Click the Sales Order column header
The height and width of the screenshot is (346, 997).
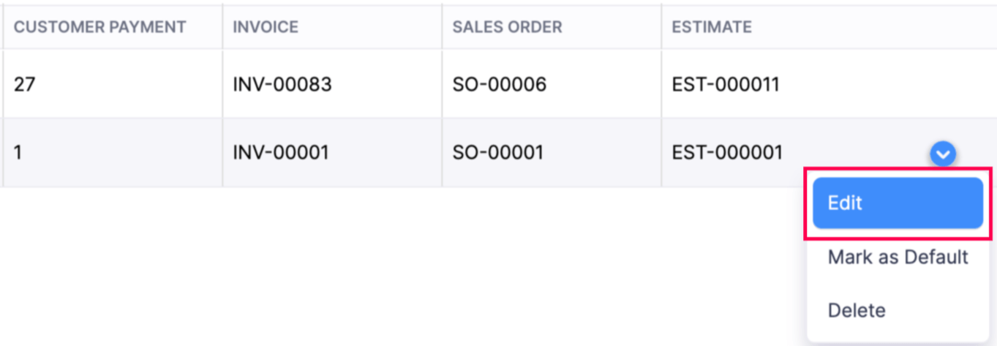click(507, 27)
